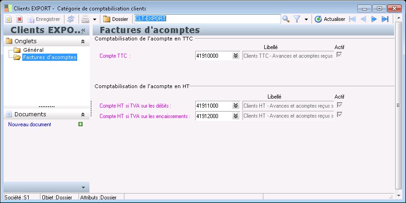Open the filter options dropdown arrow

306,20
